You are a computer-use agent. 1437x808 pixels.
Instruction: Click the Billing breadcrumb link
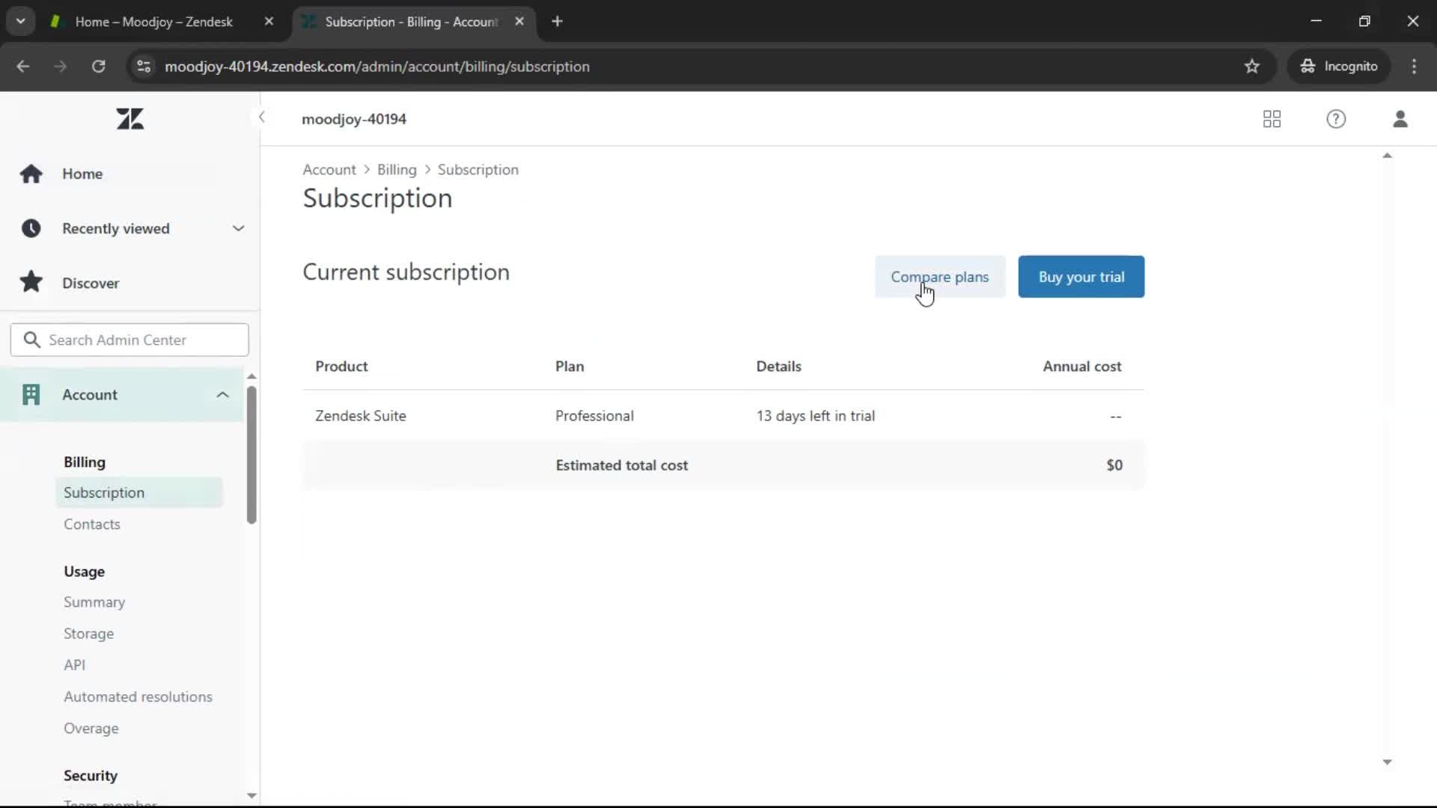397,170
